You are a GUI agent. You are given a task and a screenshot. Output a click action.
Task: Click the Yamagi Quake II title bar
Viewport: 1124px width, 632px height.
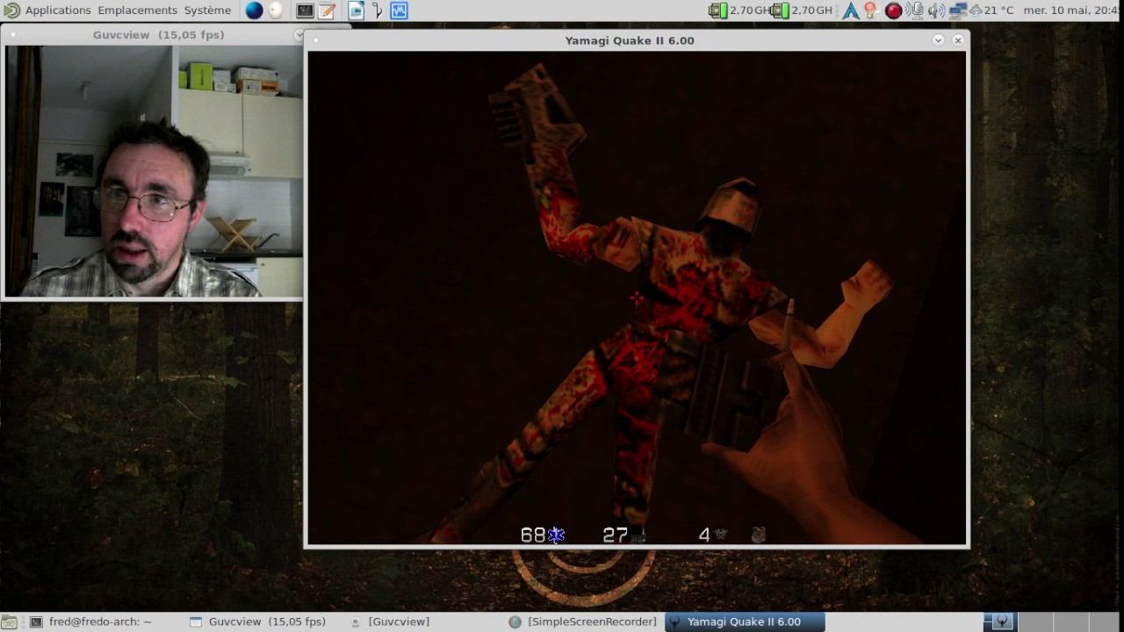click(629, 40)
